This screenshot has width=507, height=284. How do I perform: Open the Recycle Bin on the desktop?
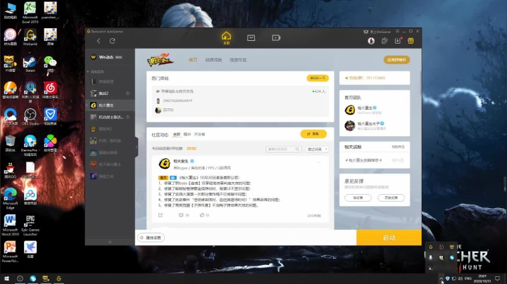[x=10, y=143]
